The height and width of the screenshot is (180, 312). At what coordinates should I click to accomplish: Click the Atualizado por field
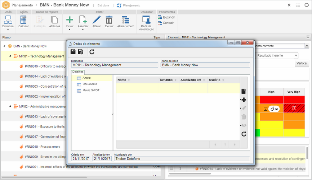point(182,158)
